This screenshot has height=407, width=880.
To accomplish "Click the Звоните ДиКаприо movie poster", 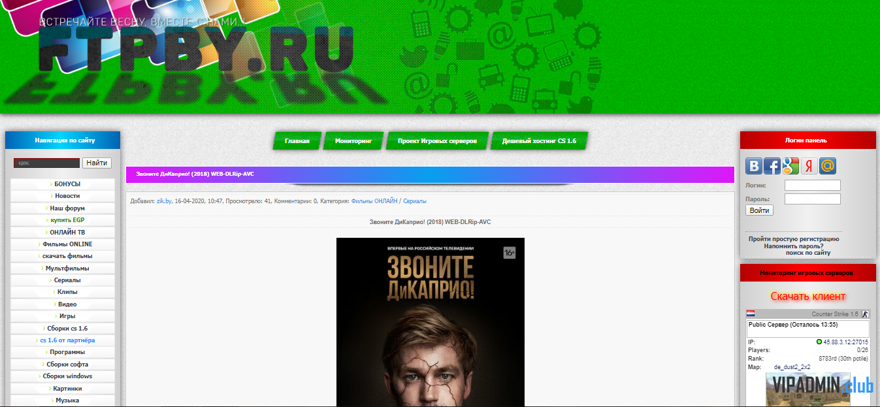I will [x=431, y=322].
